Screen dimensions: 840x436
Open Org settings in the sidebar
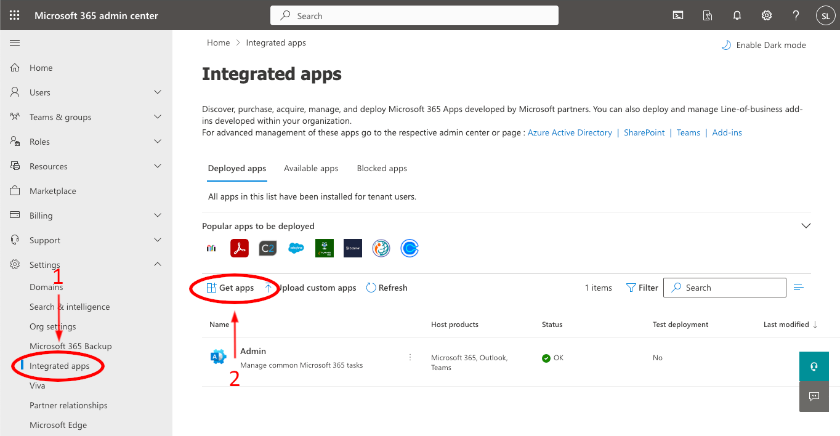coord(53,326)
